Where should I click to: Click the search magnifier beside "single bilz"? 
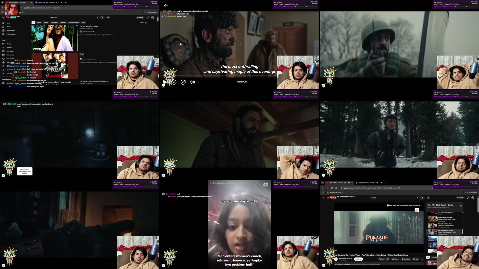point(102,18)
